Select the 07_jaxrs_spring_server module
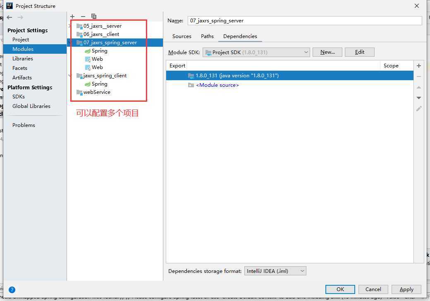Image resolution: width=430 pixels, height=301 pixels. (x=115, y=43)
